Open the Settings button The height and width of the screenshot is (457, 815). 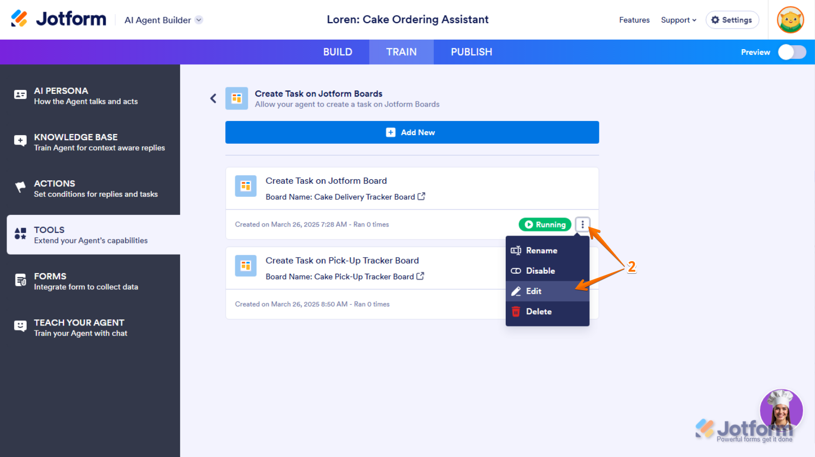(x=732, y=20)
